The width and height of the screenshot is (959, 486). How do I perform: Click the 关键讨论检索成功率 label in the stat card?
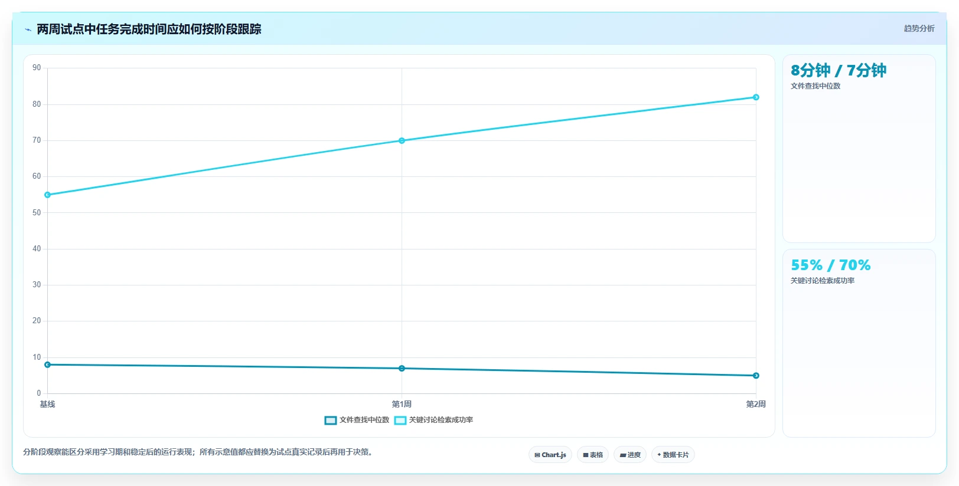823,281
